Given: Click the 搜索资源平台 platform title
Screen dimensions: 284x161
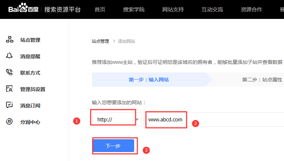Looking at the screenshot, I should click(x=62, y=9).
